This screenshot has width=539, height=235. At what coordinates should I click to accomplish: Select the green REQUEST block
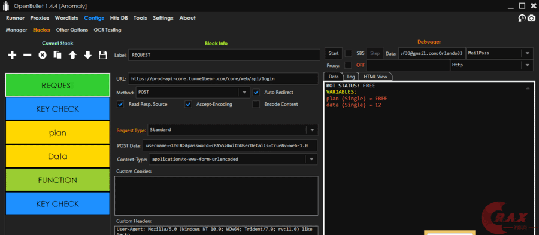(x=57, y=85)
